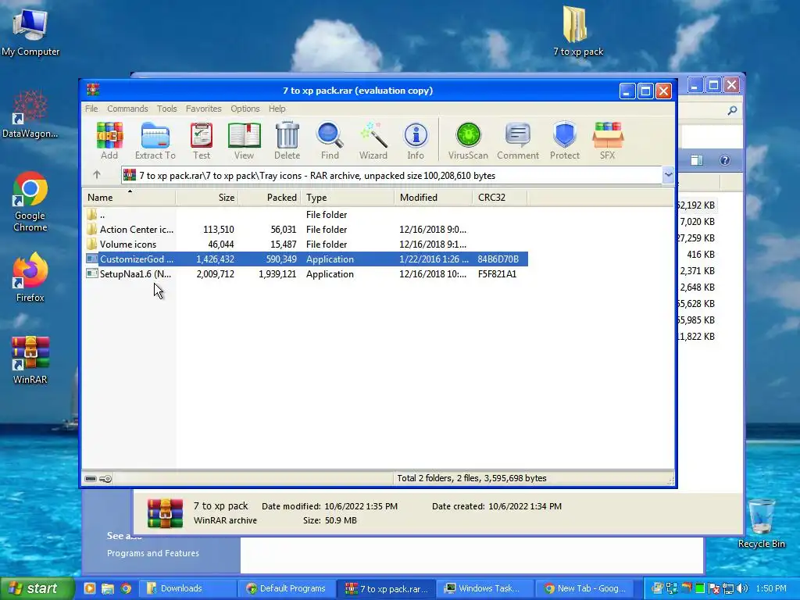Click the search magnifier in background window
This screenshot has height=600, width=800.
point(732,110)
